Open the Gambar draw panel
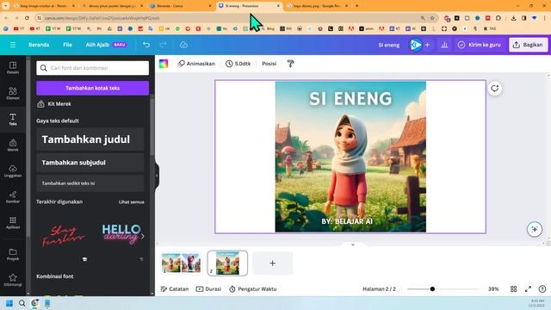551x310 pixels. click(x=13, y=197)
